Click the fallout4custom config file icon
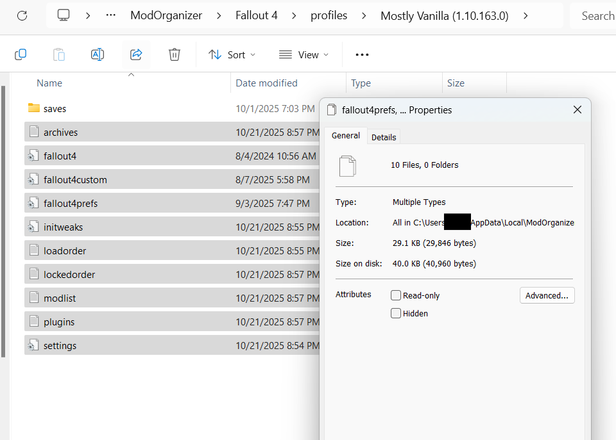Viewport: 616px width, 440px height. point(33,179)
